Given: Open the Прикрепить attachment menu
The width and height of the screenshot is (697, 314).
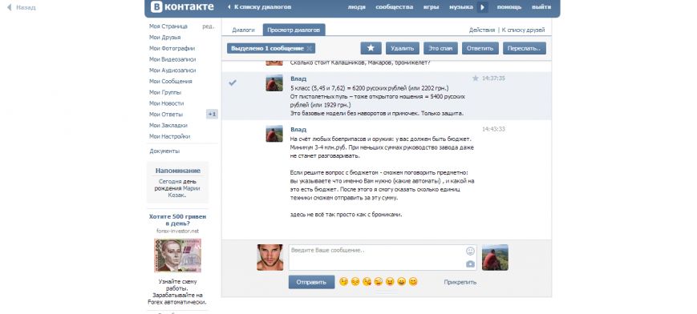Looking at the screenshot, I should click(x=460, y=282).
